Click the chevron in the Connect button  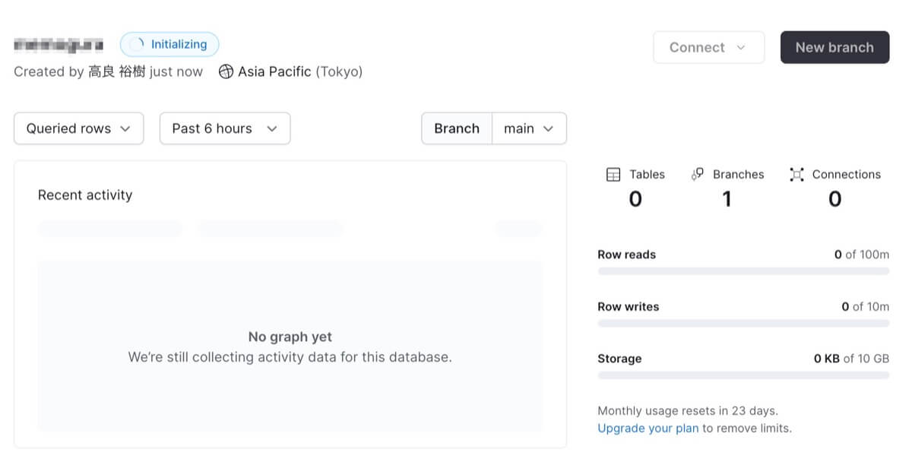[741, 48]
